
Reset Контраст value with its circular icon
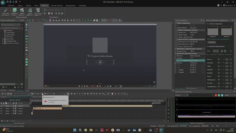pos(231,63)
